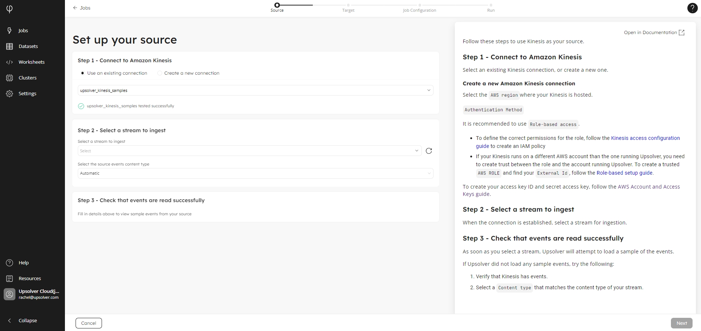This screenshot has width=701, height=331.
Task: Open the Role-based setup guide link
Action: click(x=624, y=173)
